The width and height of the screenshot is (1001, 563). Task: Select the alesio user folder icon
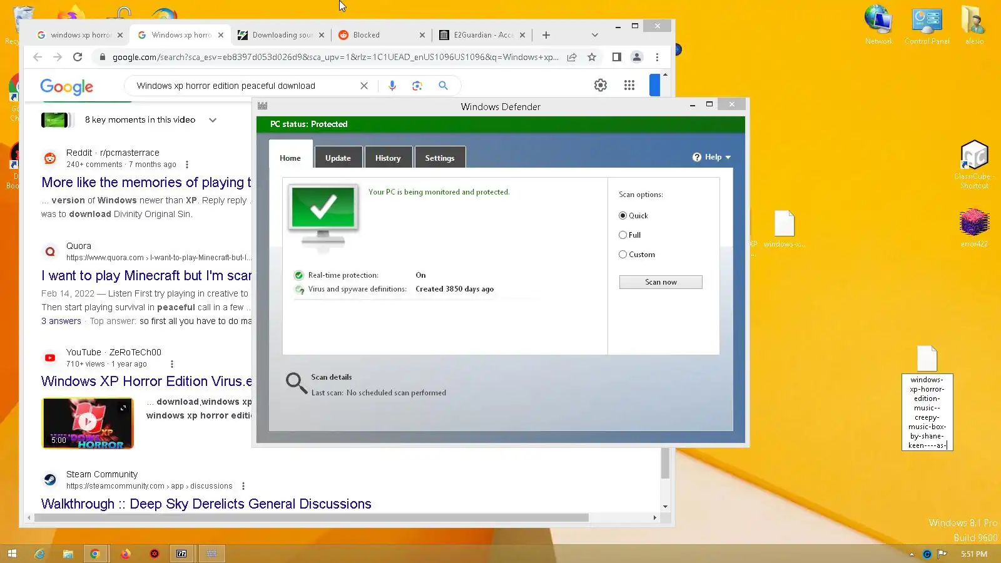point(974,25)
